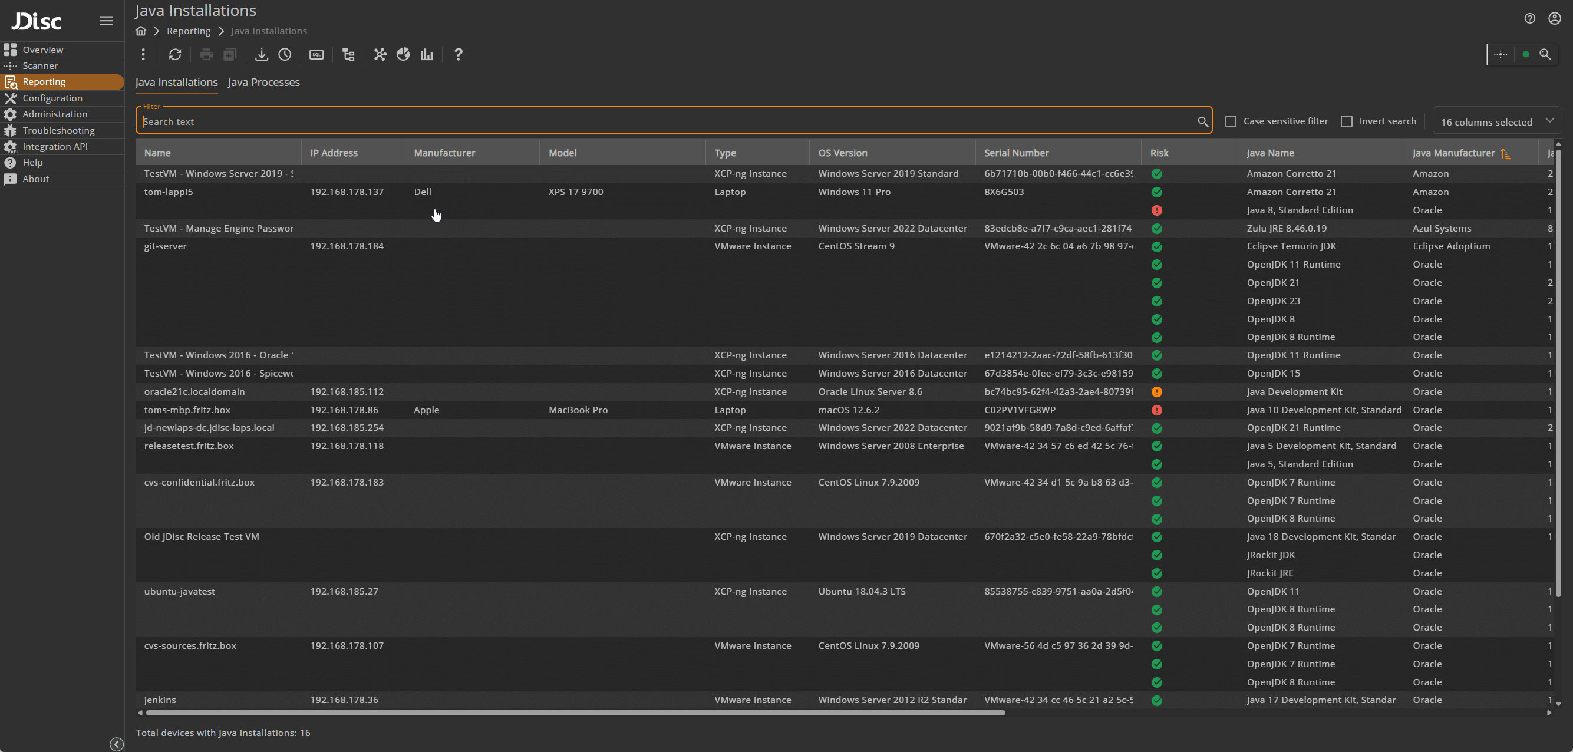Toggle the sidebar hamburger menu

coord(106,21)
